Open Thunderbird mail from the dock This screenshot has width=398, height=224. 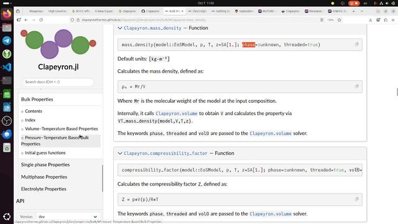[7, 134]
